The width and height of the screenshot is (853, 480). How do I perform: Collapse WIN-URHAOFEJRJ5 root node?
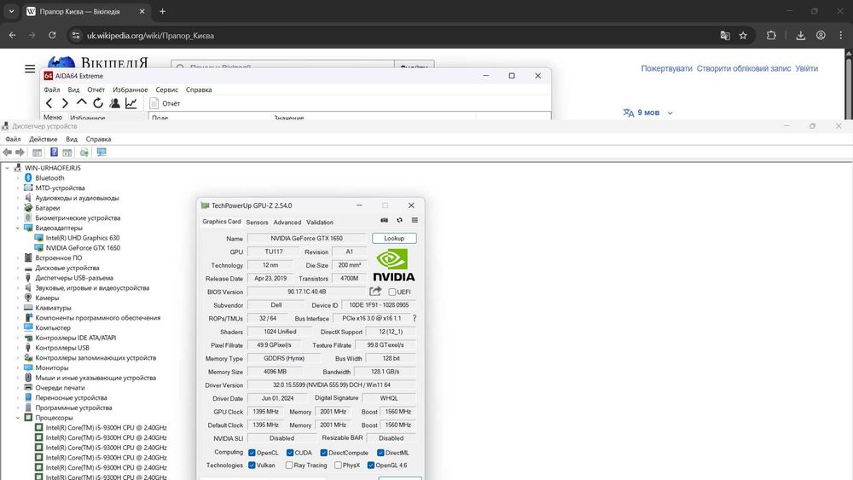(x=8, y=168)
